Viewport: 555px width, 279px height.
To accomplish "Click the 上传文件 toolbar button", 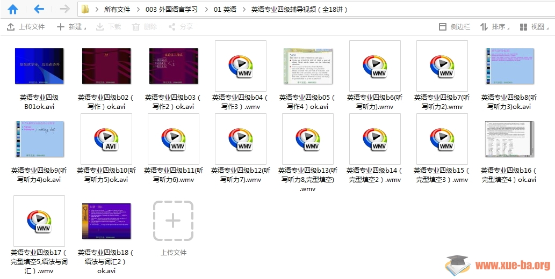I will [x=26, y=26].
